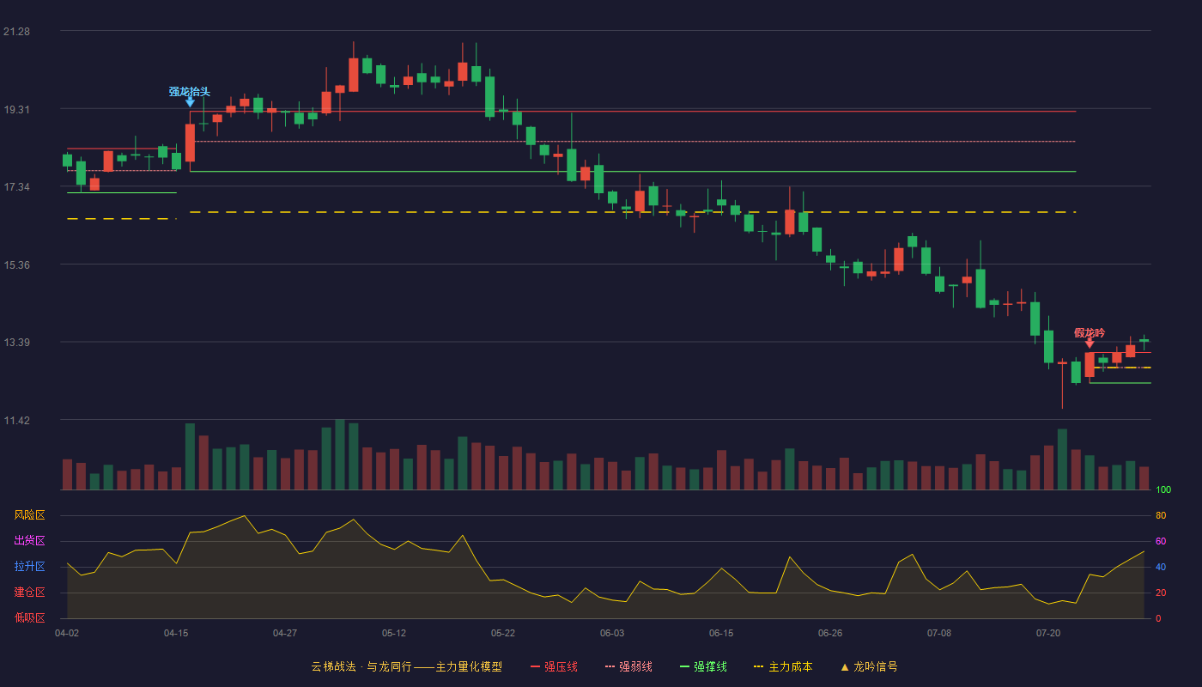
Task: Click the 40 indicator scale value
Action: [x=1161, y=567]
